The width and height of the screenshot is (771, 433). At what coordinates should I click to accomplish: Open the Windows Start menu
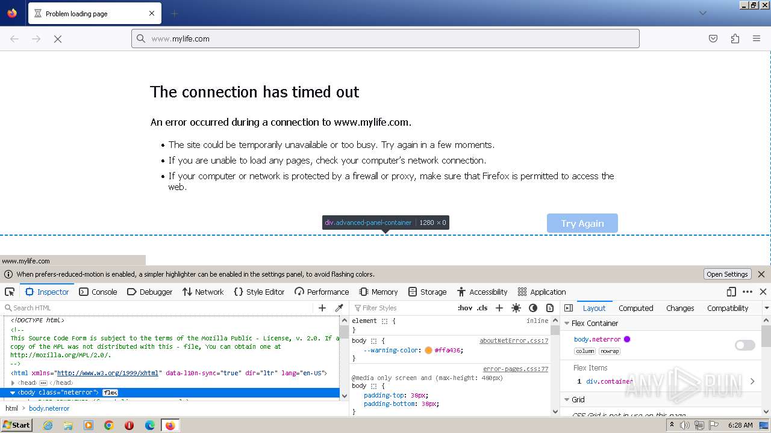point(17,425)
